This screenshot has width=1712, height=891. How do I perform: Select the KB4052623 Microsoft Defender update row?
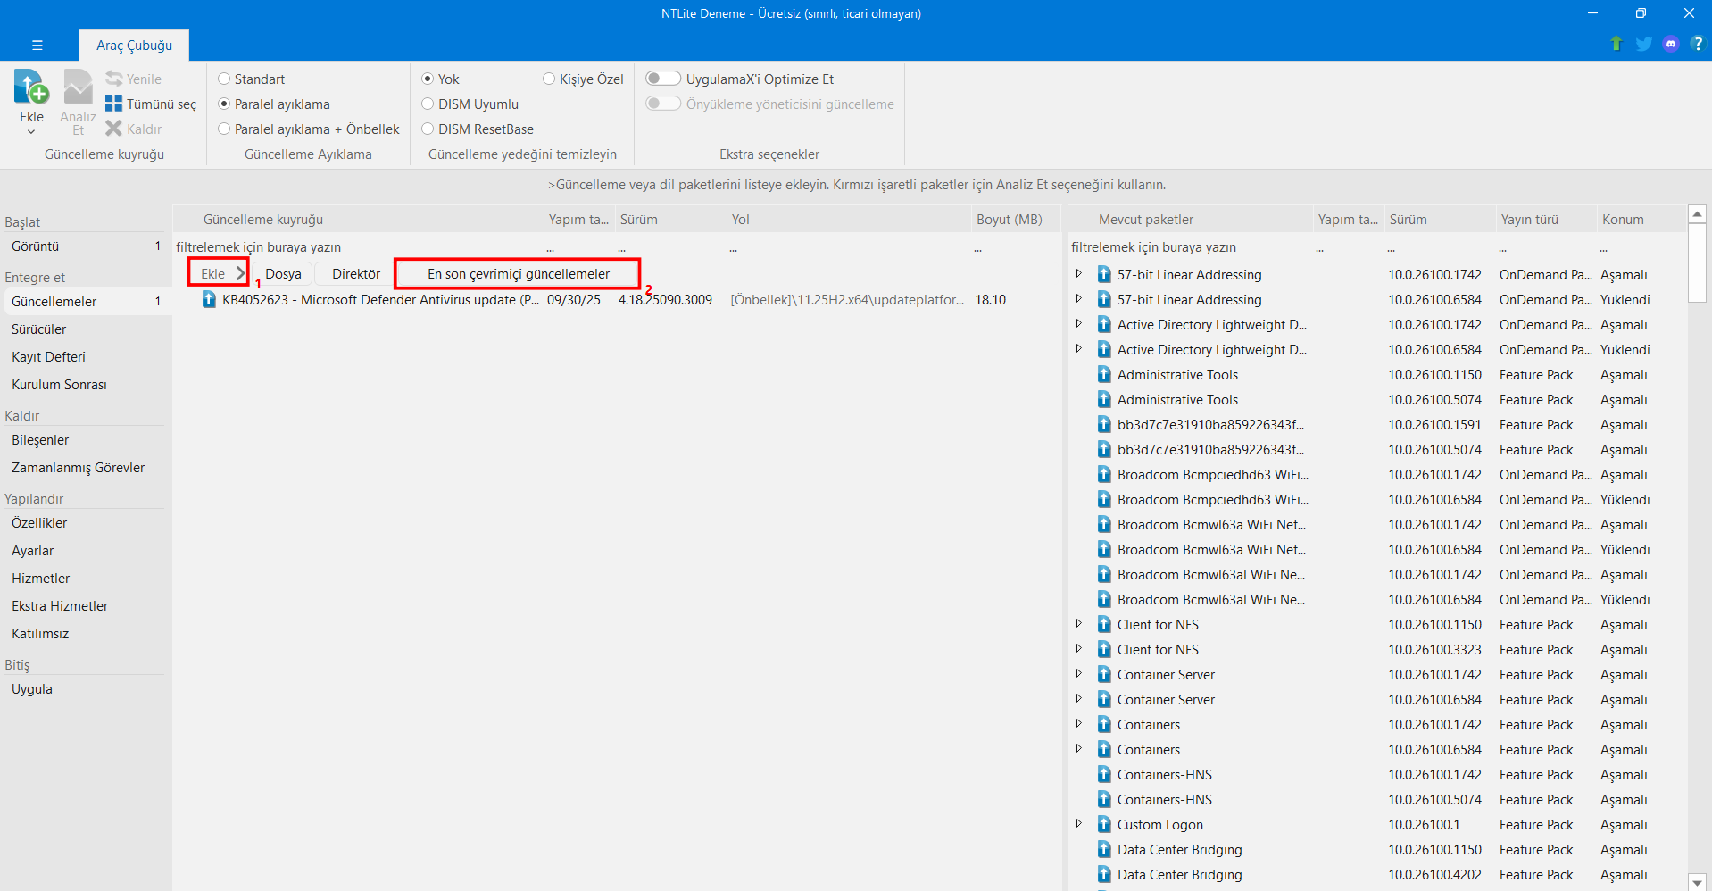click(616, 300)
